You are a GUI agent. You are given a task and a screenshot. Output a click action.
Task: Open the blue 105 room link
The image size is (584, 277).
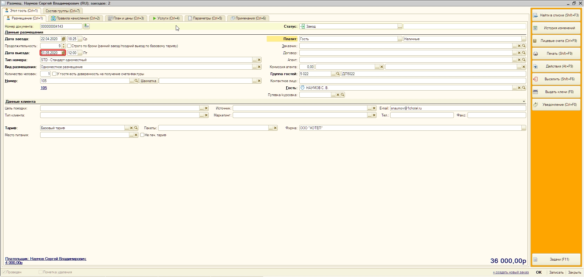coord(44,88)
